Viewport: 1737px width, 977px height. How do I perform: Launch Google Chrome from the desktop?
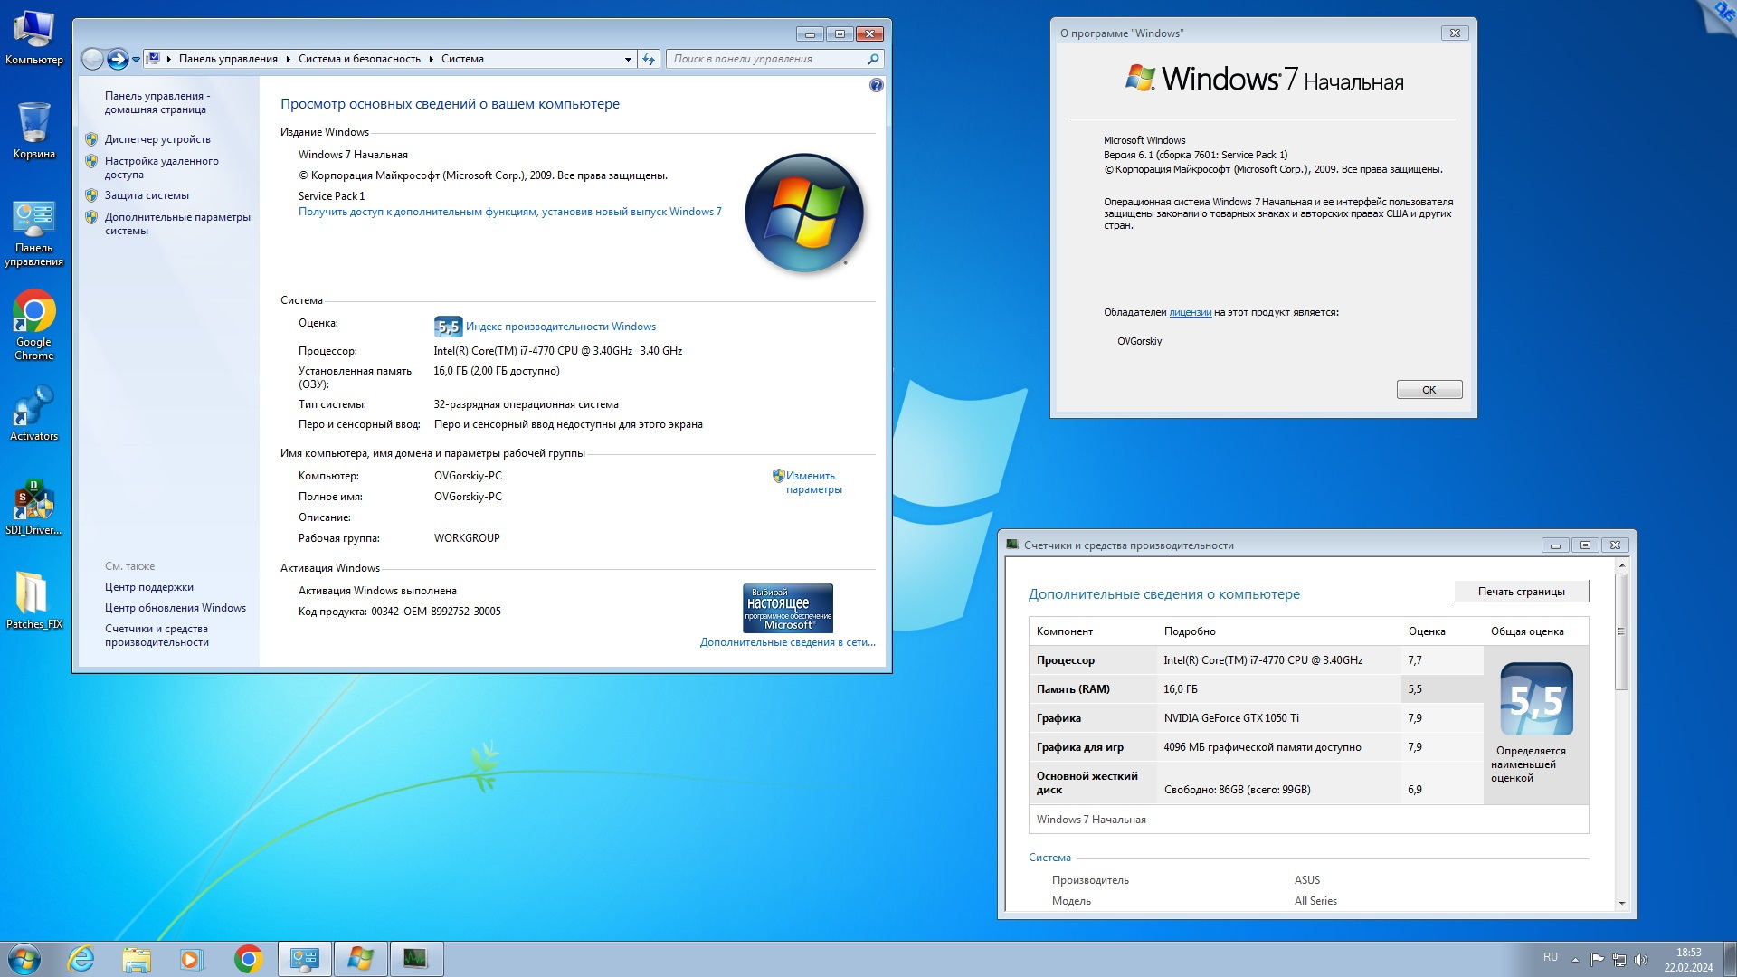click(x=34, y=326)
